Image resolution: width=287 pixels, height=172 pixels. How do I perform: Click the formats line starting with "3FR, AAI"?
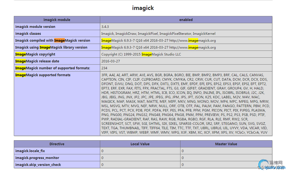pyautogui.click(x=182, y=75)
